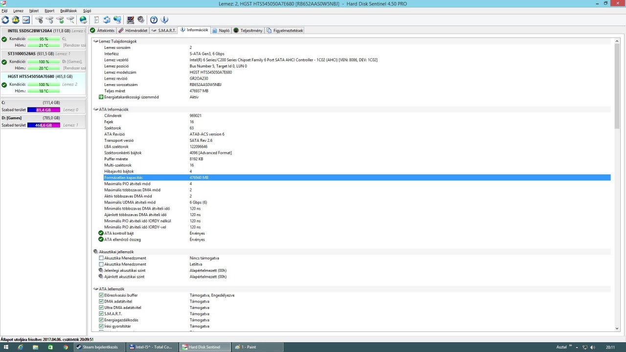Open Lemez menu

point(18,10)
